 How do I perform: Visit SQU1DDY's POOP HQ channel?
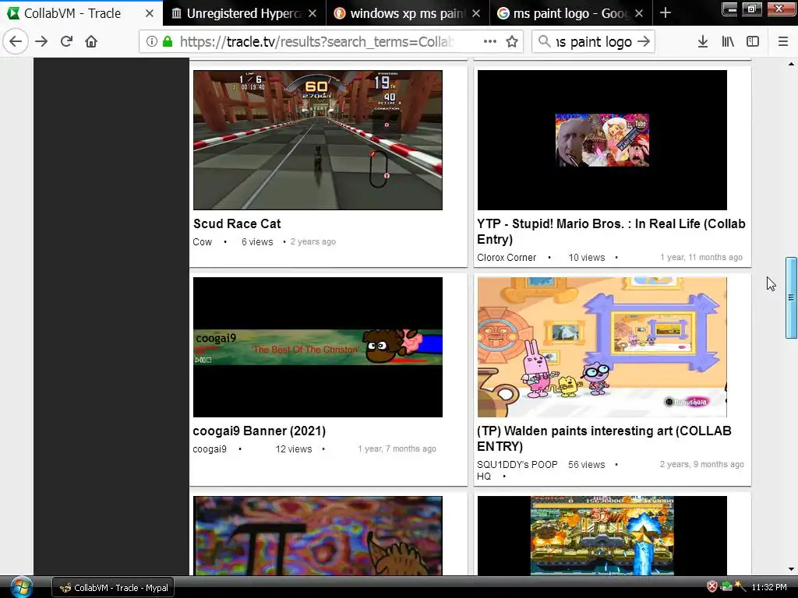coord(517,470)
